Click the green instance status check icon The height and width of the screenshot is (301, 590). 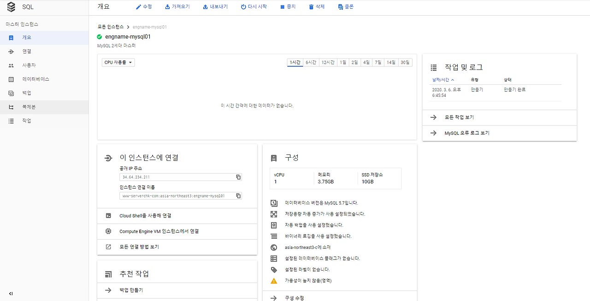point(100,36)
